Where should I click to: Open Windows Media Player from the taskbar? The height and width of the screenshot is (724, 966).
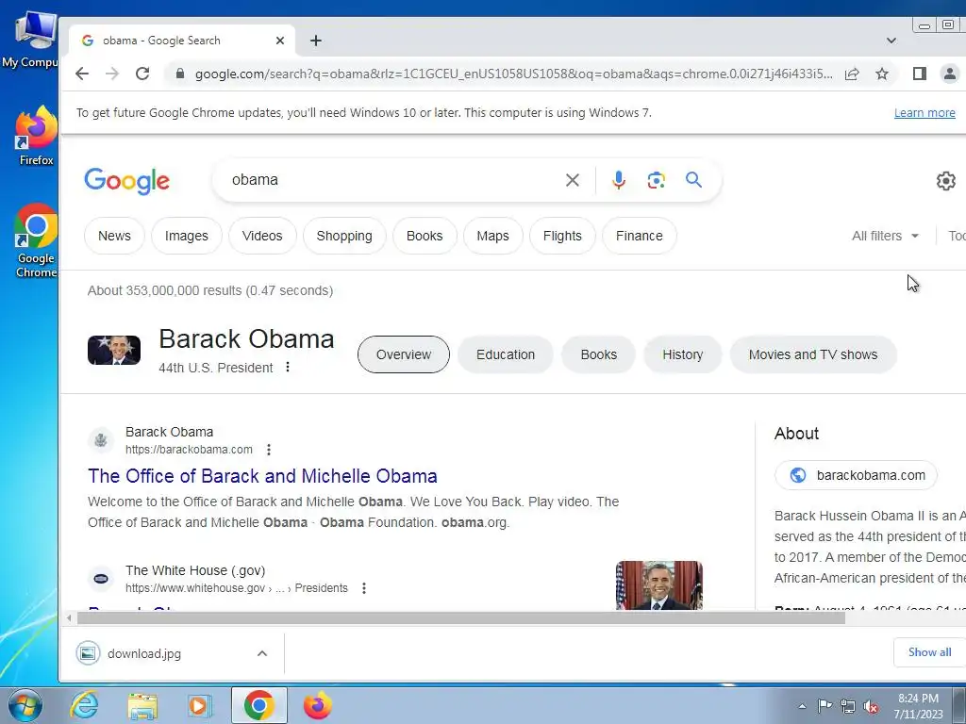pyautogui.click(x=199, y=706)
